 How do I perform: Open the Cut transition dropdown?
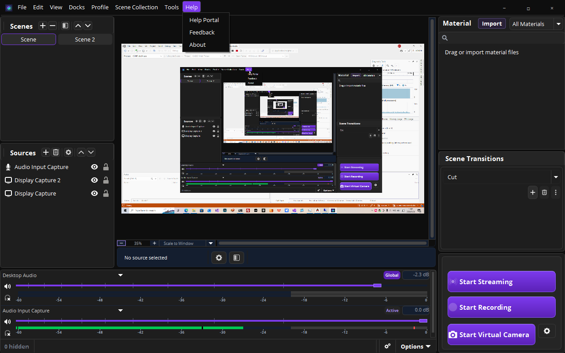556,177
